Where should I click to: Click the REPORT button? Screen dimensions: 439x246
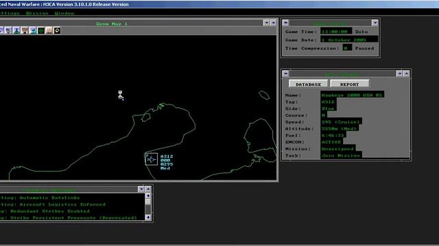(349, 84)
